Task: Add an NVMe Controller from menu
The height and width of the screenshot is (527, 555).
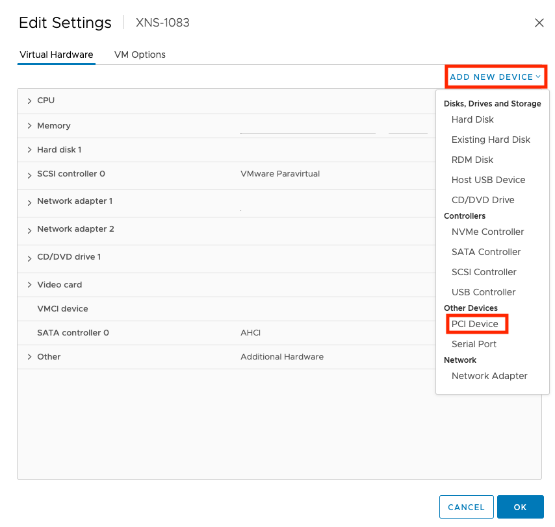Action: (487, 232)
